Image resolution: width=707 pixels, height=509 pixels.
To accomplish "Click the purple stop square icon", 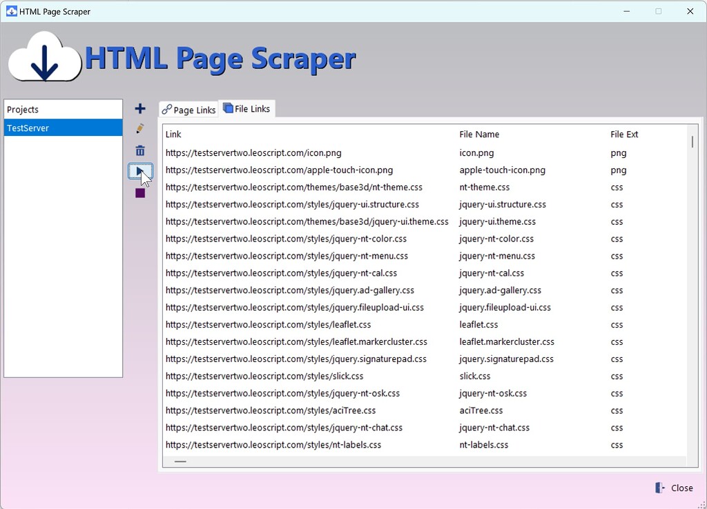I will (x=139, y=192).
